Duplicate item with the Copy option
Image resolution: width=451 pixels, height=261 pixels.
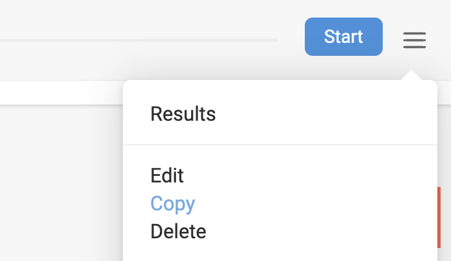click(172, 204)
